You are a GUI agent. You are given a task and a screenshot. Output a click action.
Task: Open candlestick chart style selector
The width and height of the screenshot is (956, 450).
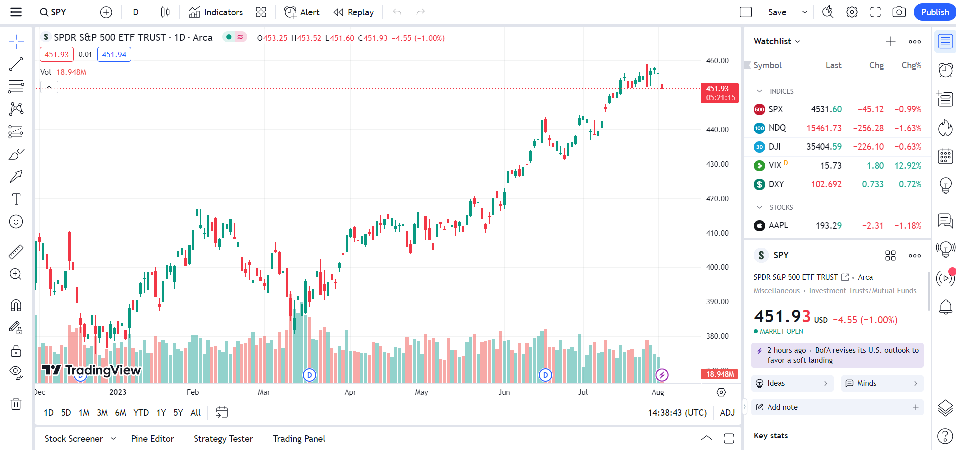click(x=165, y=12)
